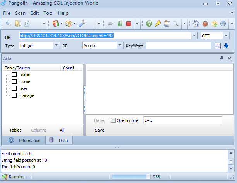Open the GET method dropdown
Screen dimensions: 237x183
226,36
